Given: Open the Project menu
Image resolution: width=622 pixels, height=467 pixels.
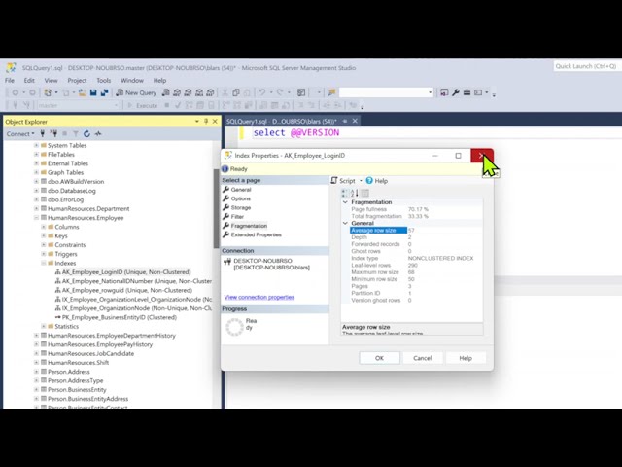Looking at the screenshot, I should (x=77, y=80).
